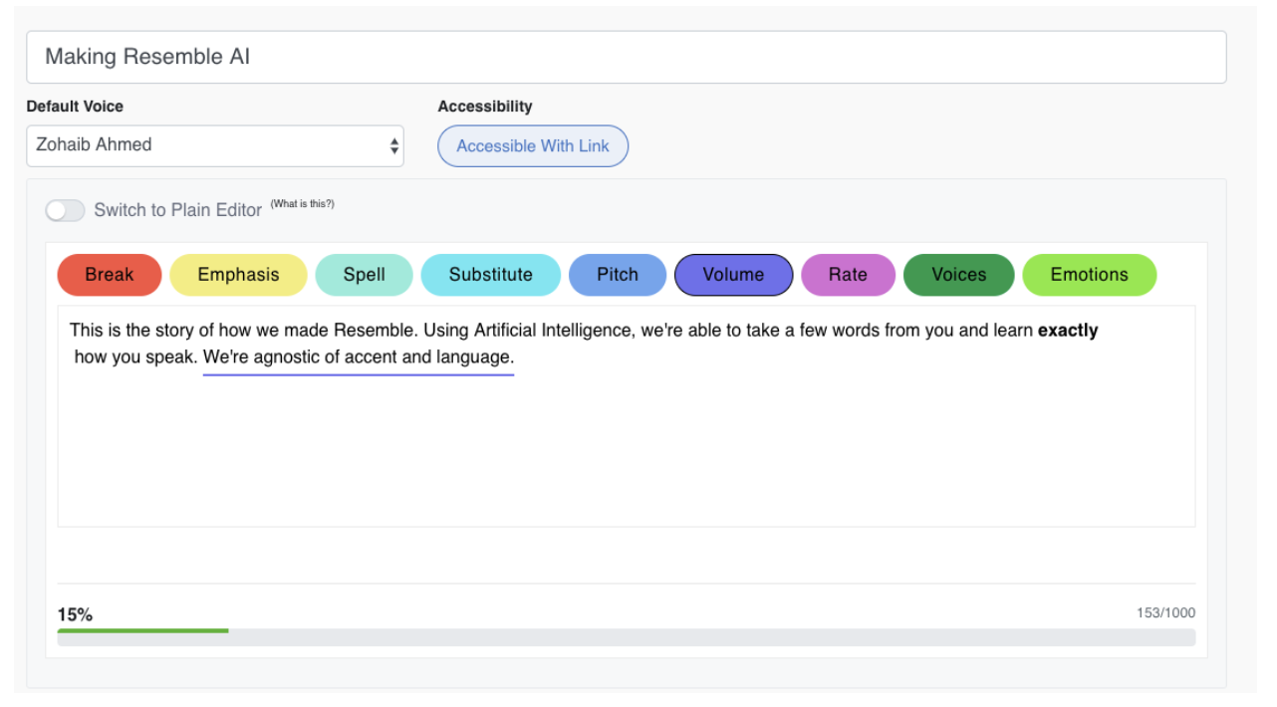Click the character usage progress bar
Image resolution: width=1277 pixels, height=707 pixels.
[x=627, y=637]
